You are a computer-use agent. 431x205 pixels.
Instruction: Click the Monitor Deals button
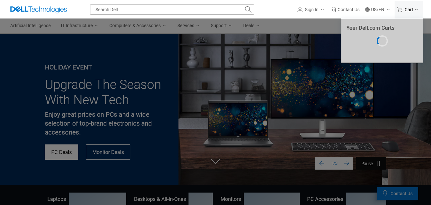(108, 152)
